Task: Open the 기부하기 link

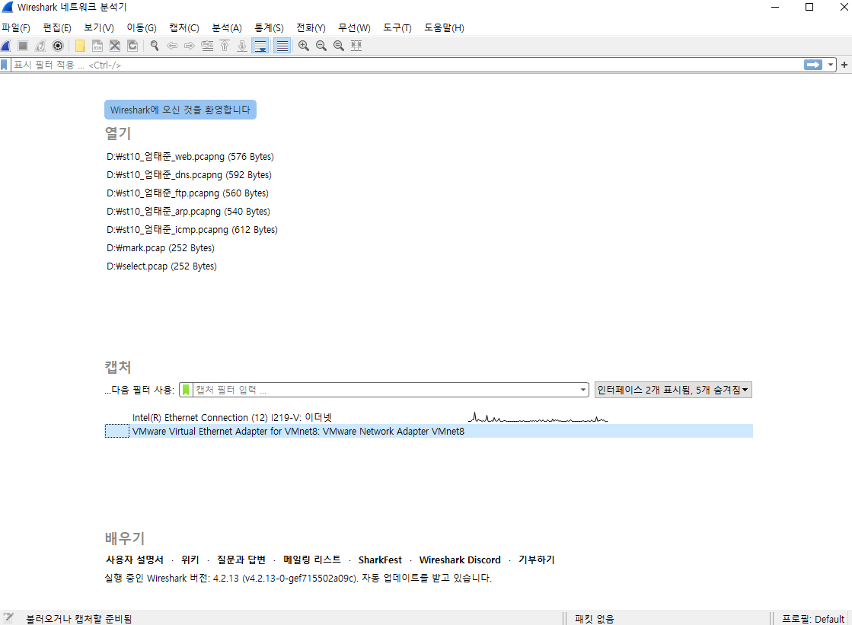Action: tap(536, 560)
